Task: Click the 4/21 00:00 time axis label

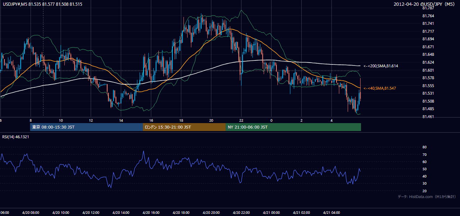Action: pyautogui.click(x=271, y=213)
